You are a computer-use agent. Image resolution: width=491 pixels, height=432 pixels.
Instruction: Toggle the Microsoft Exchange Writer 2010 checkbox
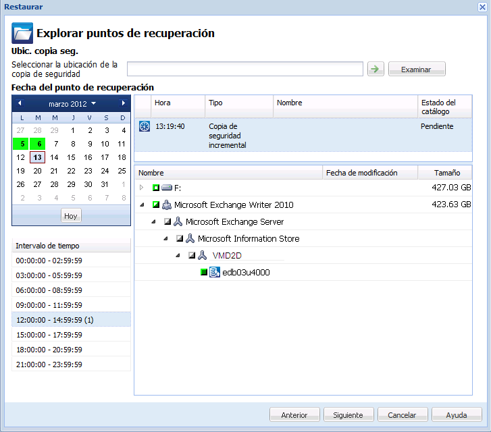155,205
